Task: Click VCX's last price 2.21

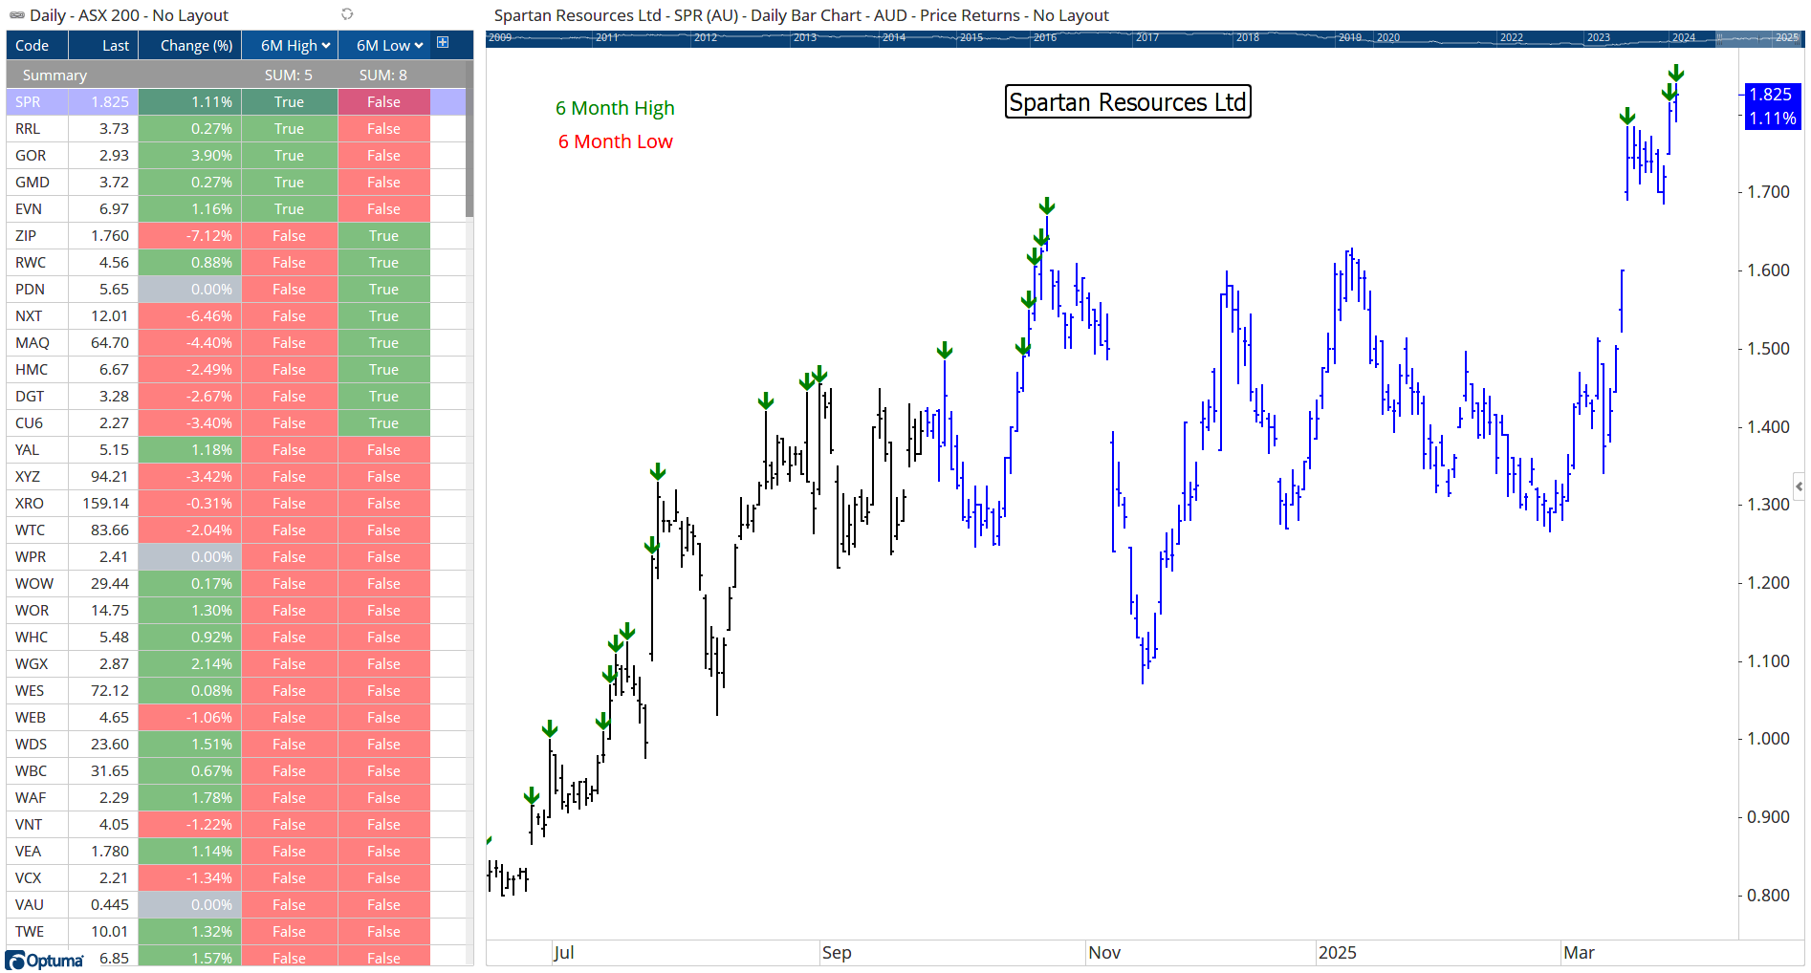Action: tap(104, 878)
